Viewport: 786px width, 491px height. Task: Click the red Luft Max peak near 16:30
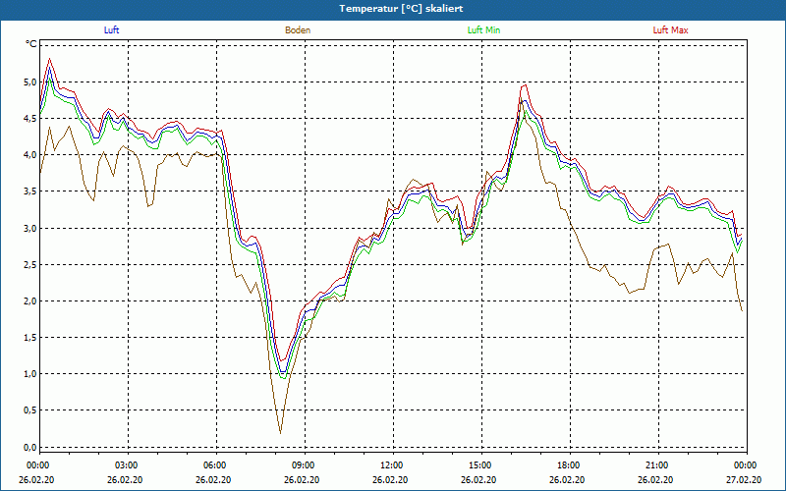pyautogui.click(x=525, y=85)
